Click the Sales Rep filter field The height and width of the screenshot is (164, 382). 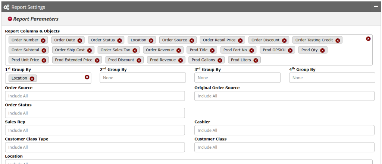click(95, 130)
